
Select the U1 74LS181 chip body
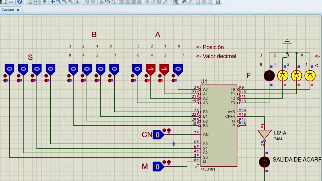pos(219,126)
